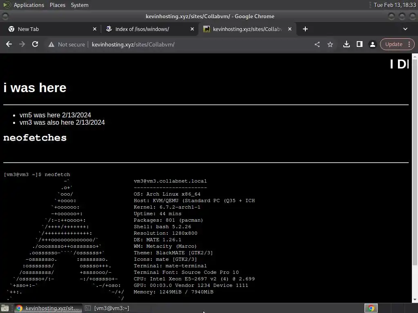Toggle the Chrome side panel
The image size is (418, 313).
359,44
